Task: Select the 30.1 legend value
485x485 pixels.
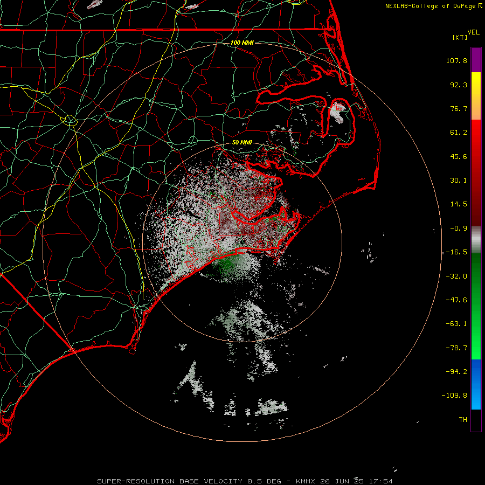Action: (459, 181)
